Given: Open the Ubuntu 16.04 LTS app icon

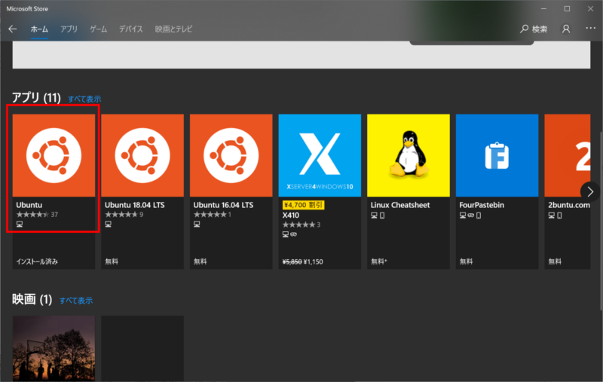Looking at the screenshot, I should tap(231, 155).
